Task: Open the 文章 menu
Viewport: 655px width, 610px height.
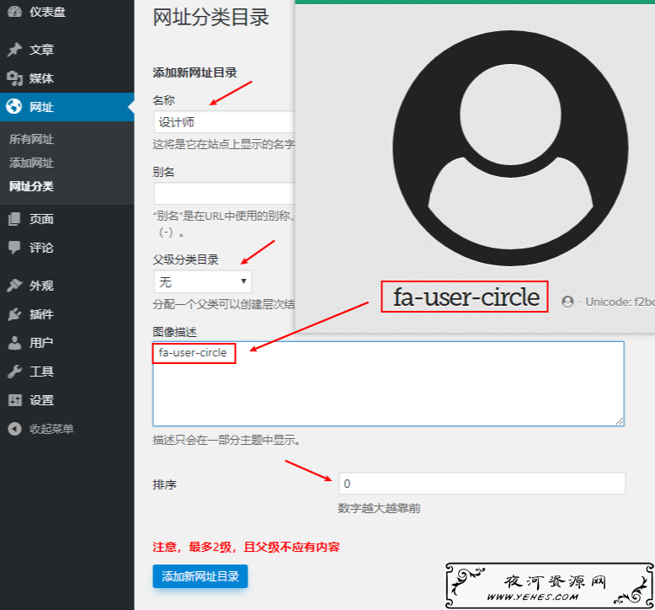Action: click(67, 50)
